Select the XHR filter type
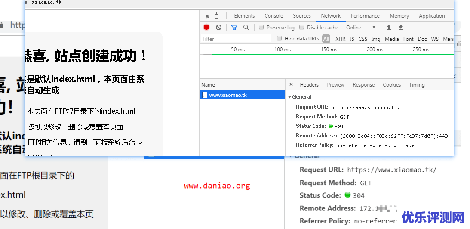This screenshot has height=229, width=470. [340, 39]
